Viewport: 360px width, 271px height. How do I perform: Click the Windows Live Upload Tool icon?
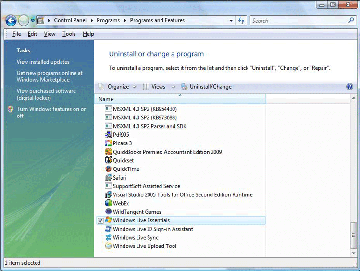[x=108, y=246]
